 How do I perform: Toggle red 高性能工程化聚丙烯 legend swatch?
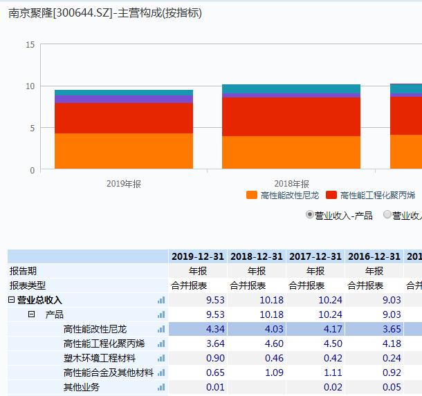(331, 196)
